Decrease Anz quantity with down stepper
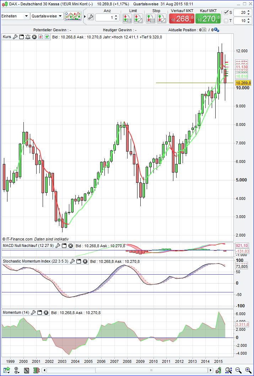 (116, 19)
